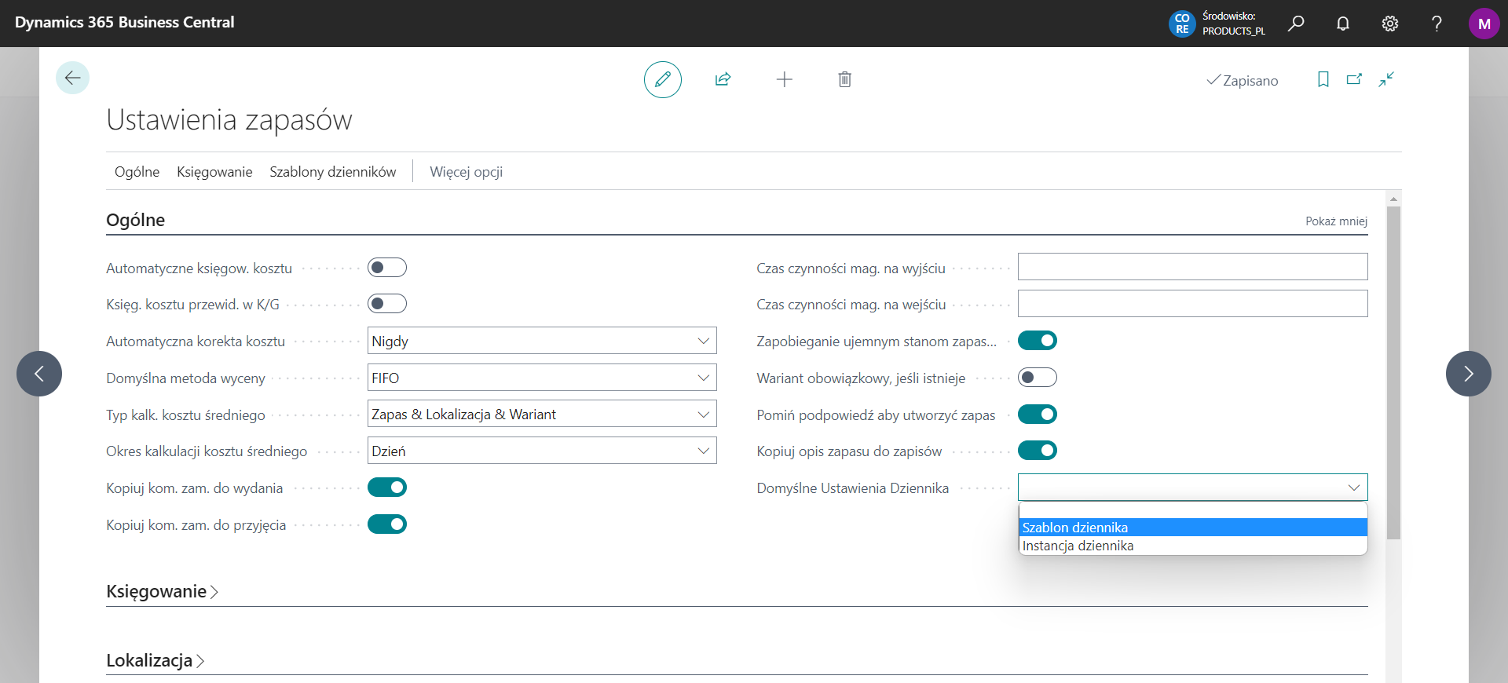Click the trash delete icon
Viewport: 1508px width, 683px height.
click(844, 79)
